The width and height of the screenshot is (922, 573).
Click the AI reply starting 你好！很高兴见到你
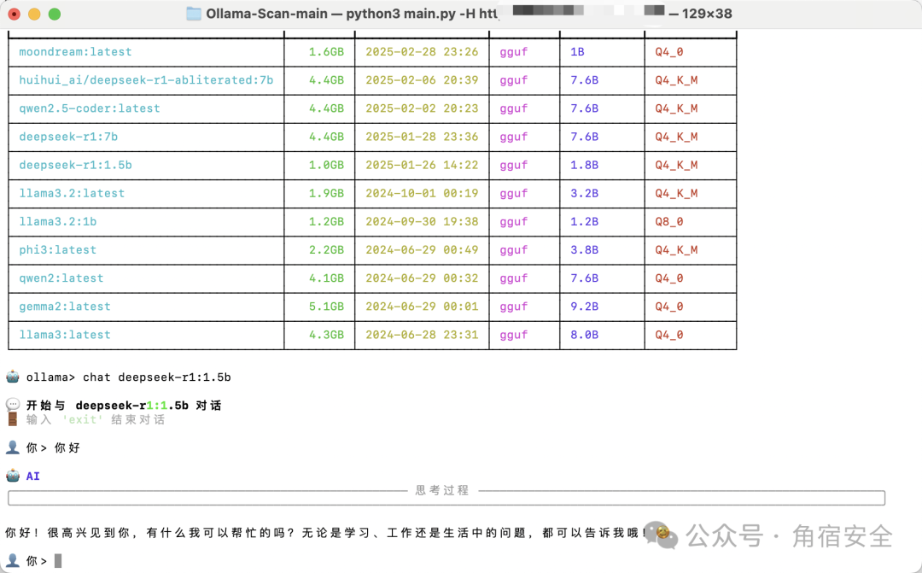point(328,532)
